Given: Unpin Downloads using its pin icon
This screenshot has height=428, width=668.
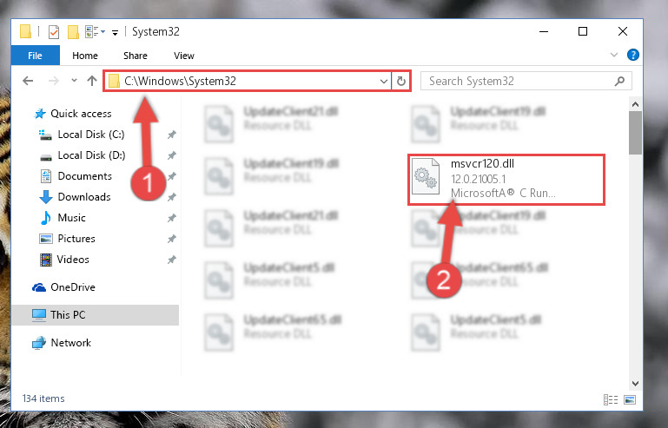Looking at the screenshot, I should [x=172, y=197].
